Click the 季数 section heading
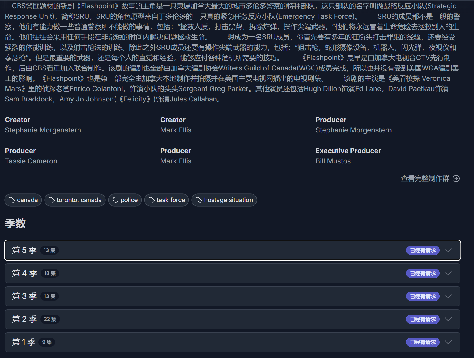474x358 pixels. pos(15,224)
